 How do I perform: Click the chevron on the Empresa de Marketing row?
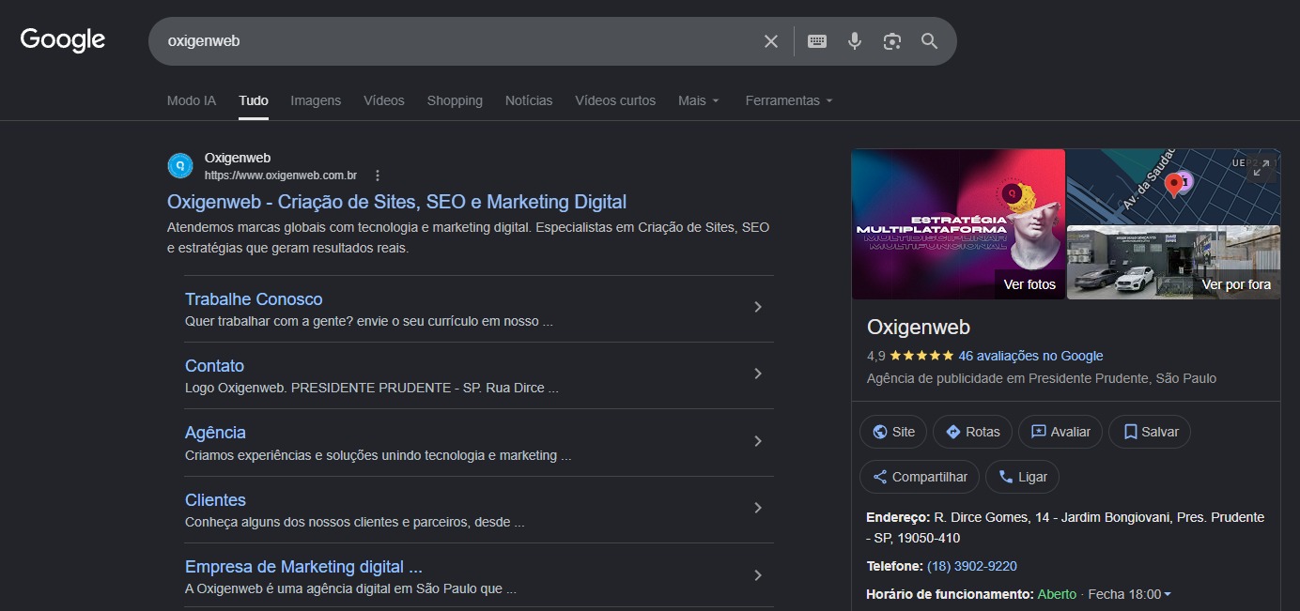pos(758,575)
